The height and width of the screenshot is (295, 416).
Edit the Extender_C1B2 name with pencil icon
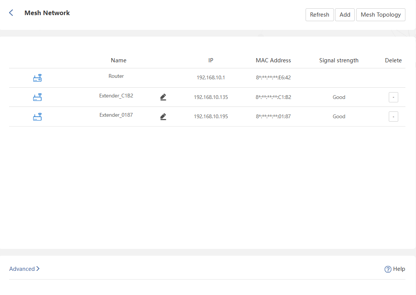[163, 97]
